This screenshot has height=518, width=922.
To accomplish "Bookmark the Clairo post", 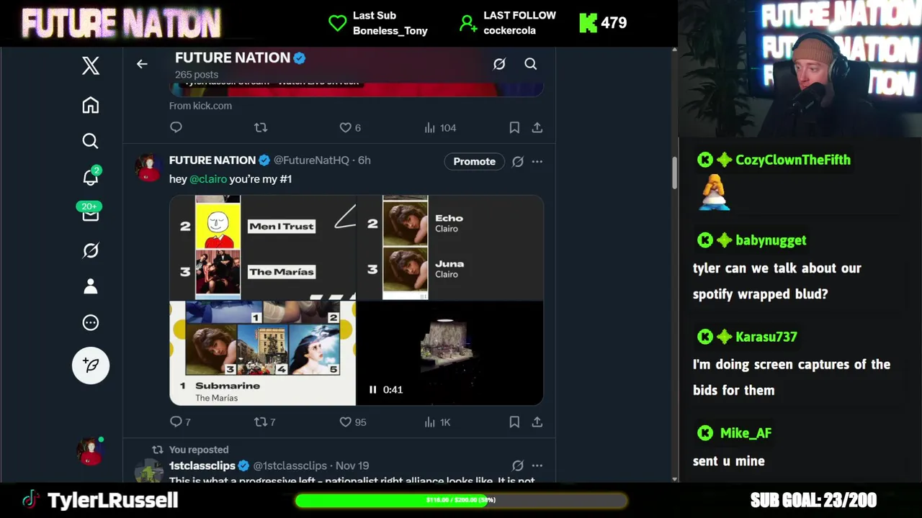I will 514,422.
